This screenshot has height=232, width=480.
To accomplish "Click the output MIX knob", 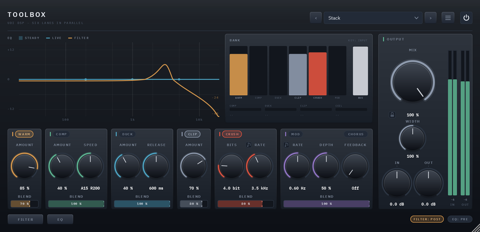I will (x=412, y=81).
